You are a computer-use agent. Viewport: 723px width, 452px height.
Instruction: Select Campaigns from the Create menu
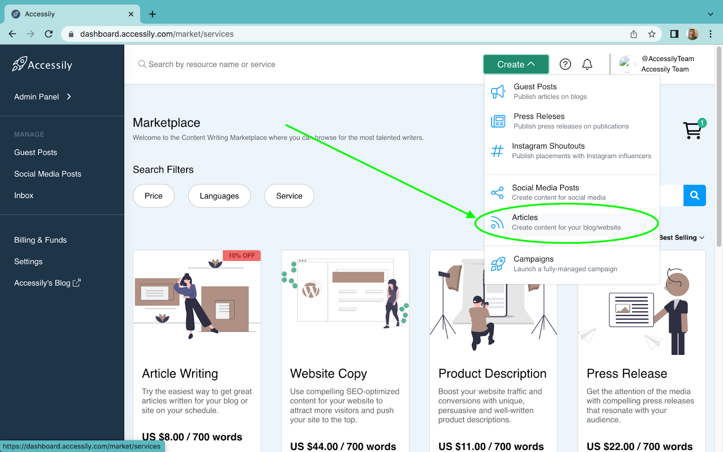pos(572,264)
